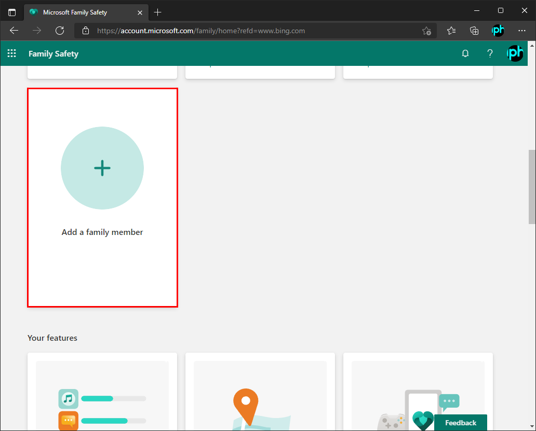Click the scrollbar up arrow
This screenshot has width=536, height=431.
click(532, 45)
